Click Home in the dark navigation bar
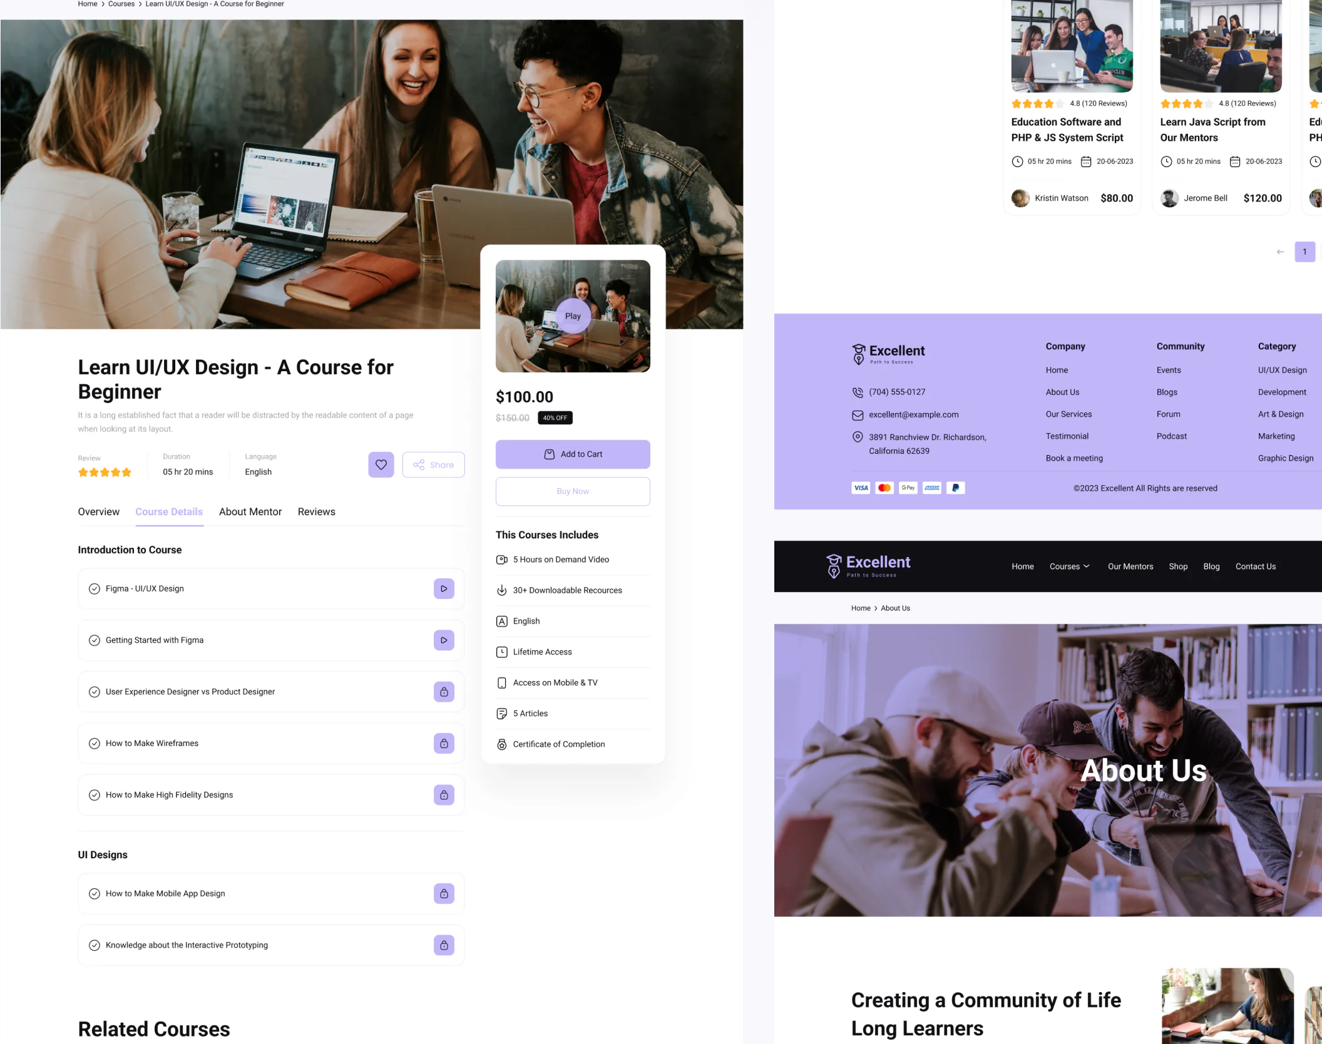The image size is (1322, 1044). [1023, 566]
